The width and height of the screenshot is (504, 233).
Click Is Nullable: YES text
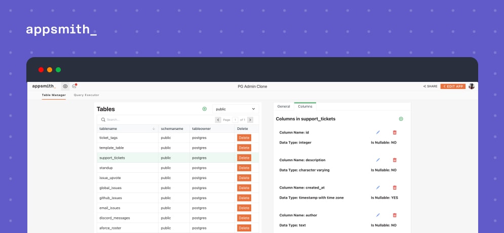point(384,198)
